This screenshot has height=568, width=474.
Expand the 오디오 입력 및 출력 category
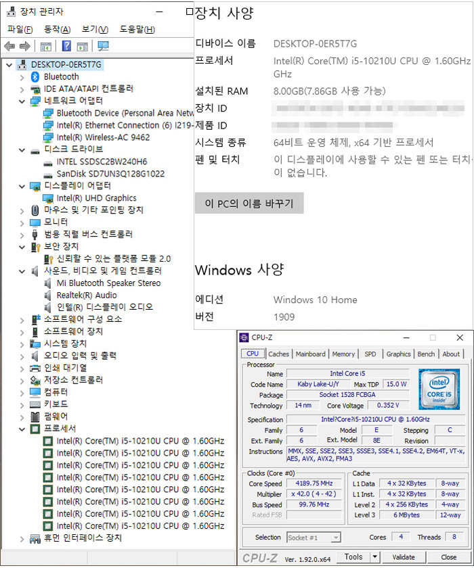point(22,357)
